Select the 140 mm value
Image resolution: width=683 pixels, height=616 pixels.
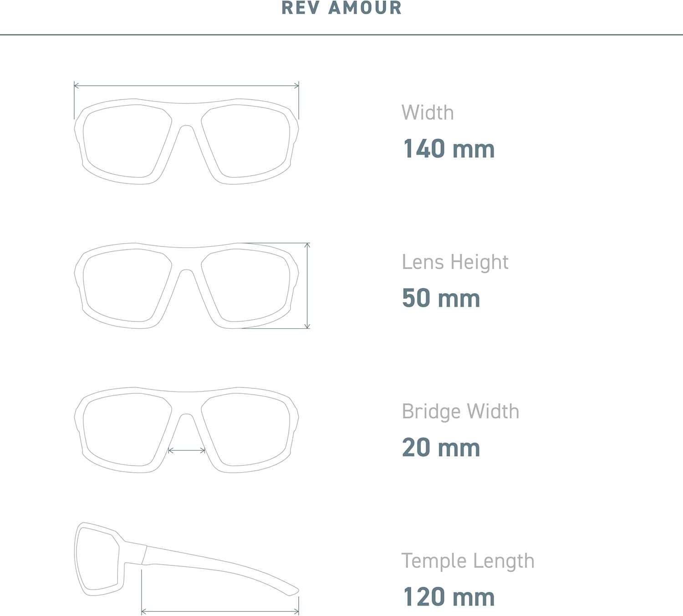click(x=449, y=149)
